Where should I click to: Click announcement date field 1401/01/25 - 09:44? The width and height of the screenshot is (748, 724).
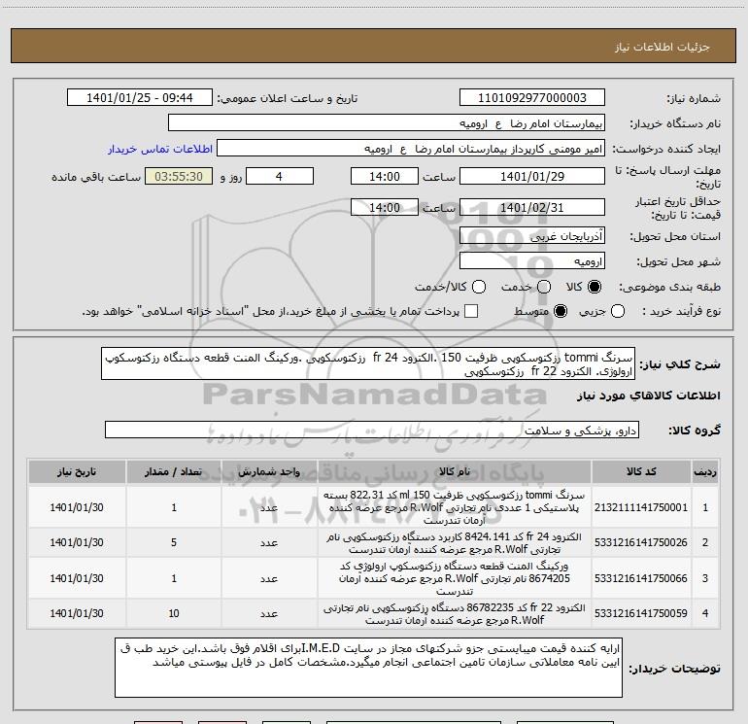140,97
